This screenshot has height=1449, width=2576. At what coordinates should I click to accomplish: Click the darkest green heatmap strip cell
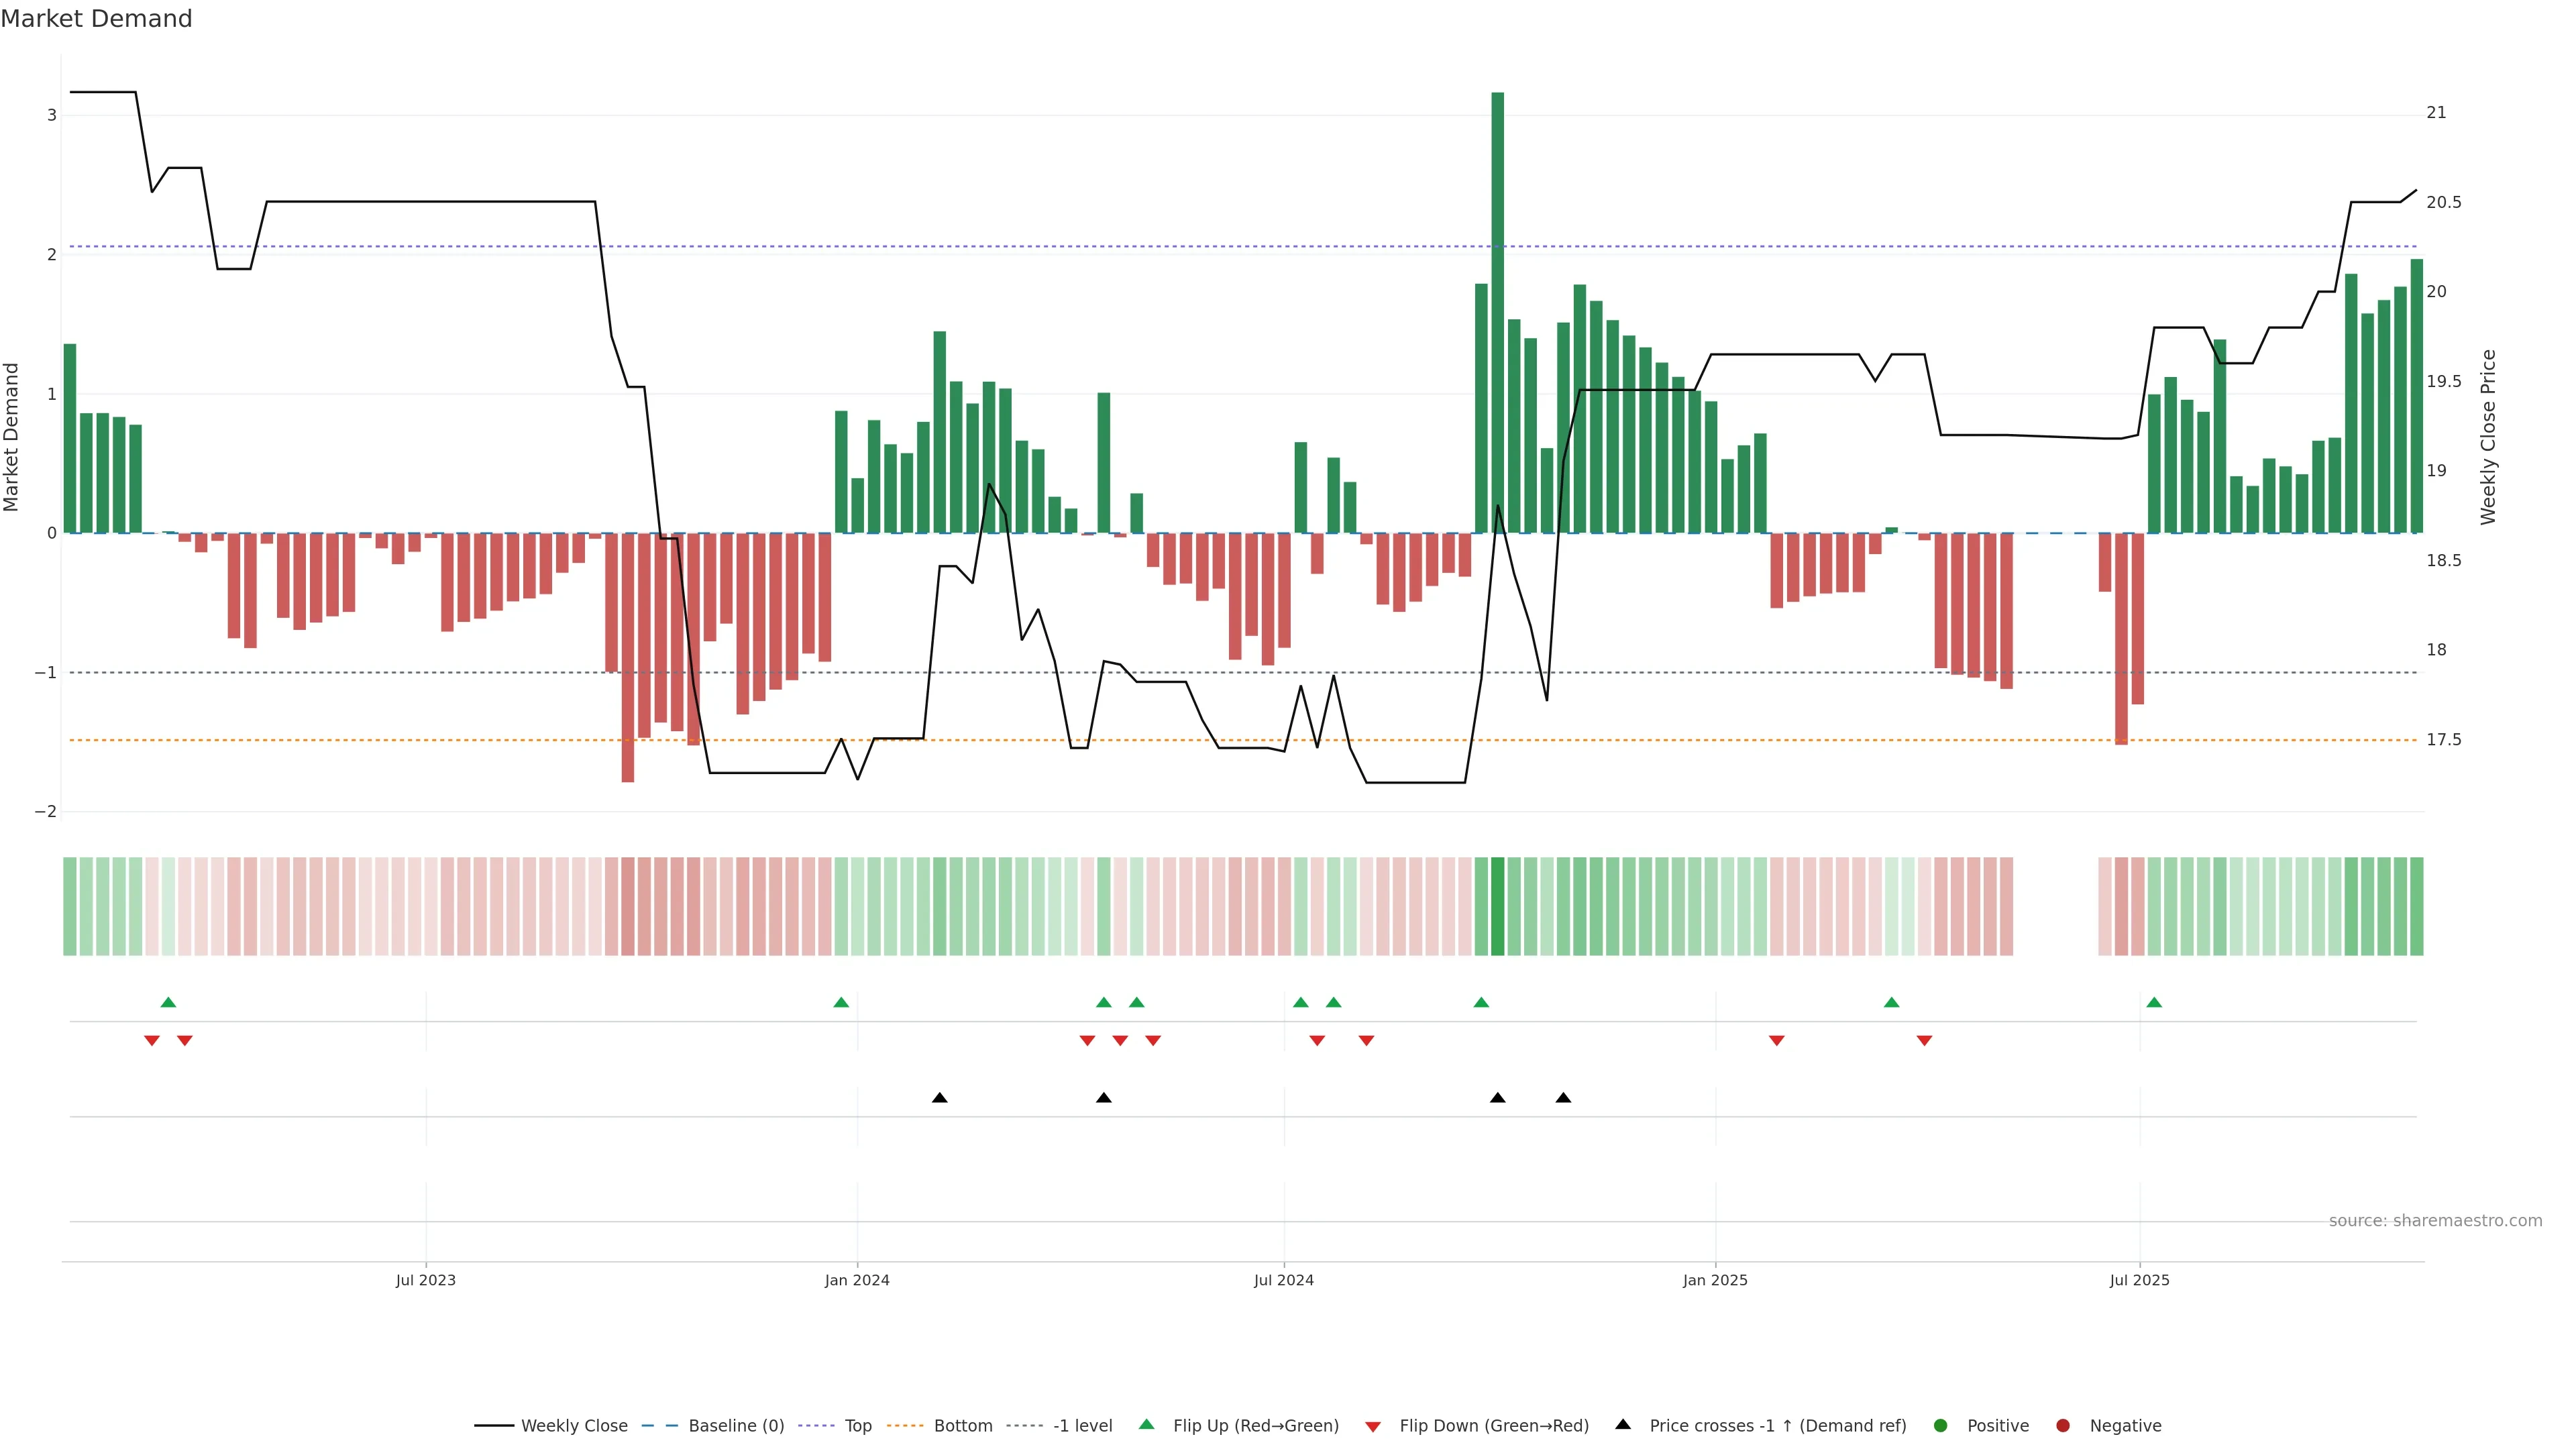click(1497, 906)
